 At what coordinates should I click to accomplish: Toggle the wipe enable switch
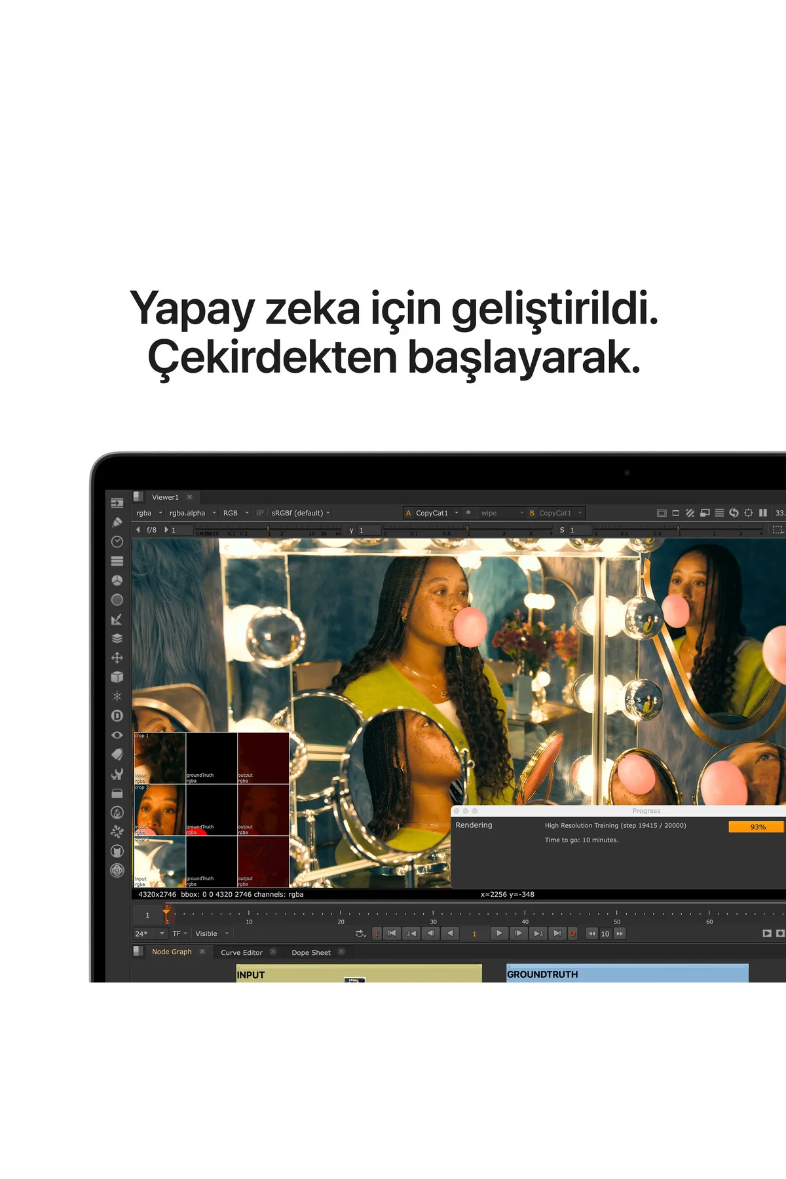click(468, 513)
